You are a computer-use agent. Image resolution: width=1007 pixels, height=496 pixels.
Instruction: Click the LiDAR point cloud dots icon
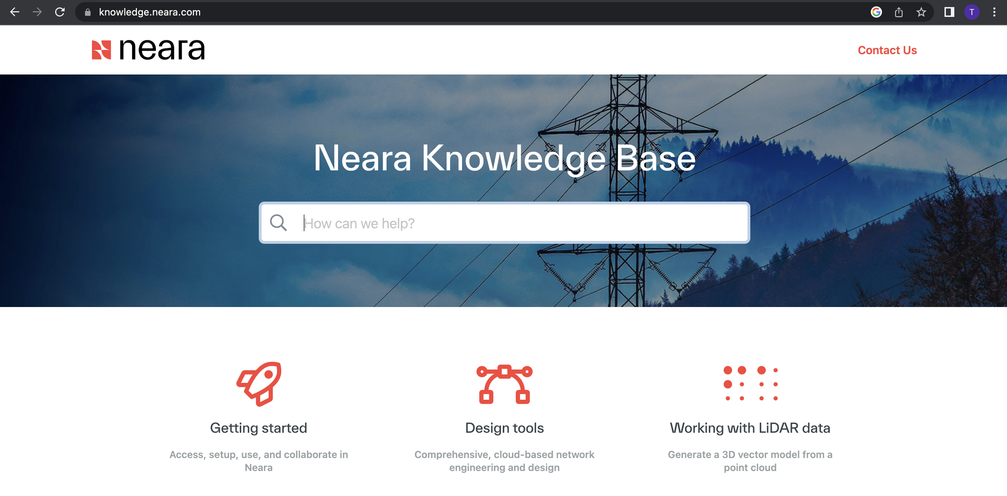coord(750,384)
